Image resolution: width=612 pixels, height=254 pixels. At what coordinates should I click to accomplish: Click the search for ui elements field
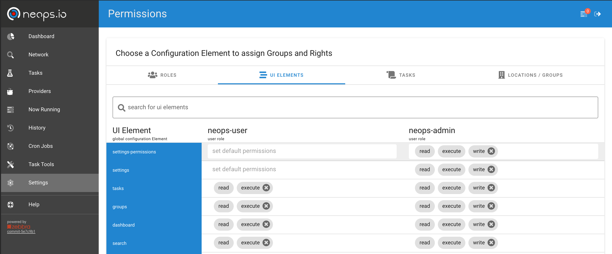click(x=355, y=107)
